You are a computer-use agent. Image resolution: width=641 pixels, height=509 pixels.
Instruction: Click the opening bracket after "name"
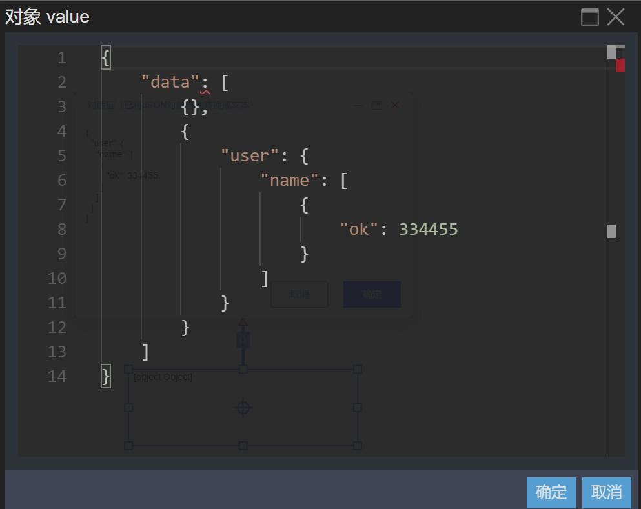tap(344, 181)
